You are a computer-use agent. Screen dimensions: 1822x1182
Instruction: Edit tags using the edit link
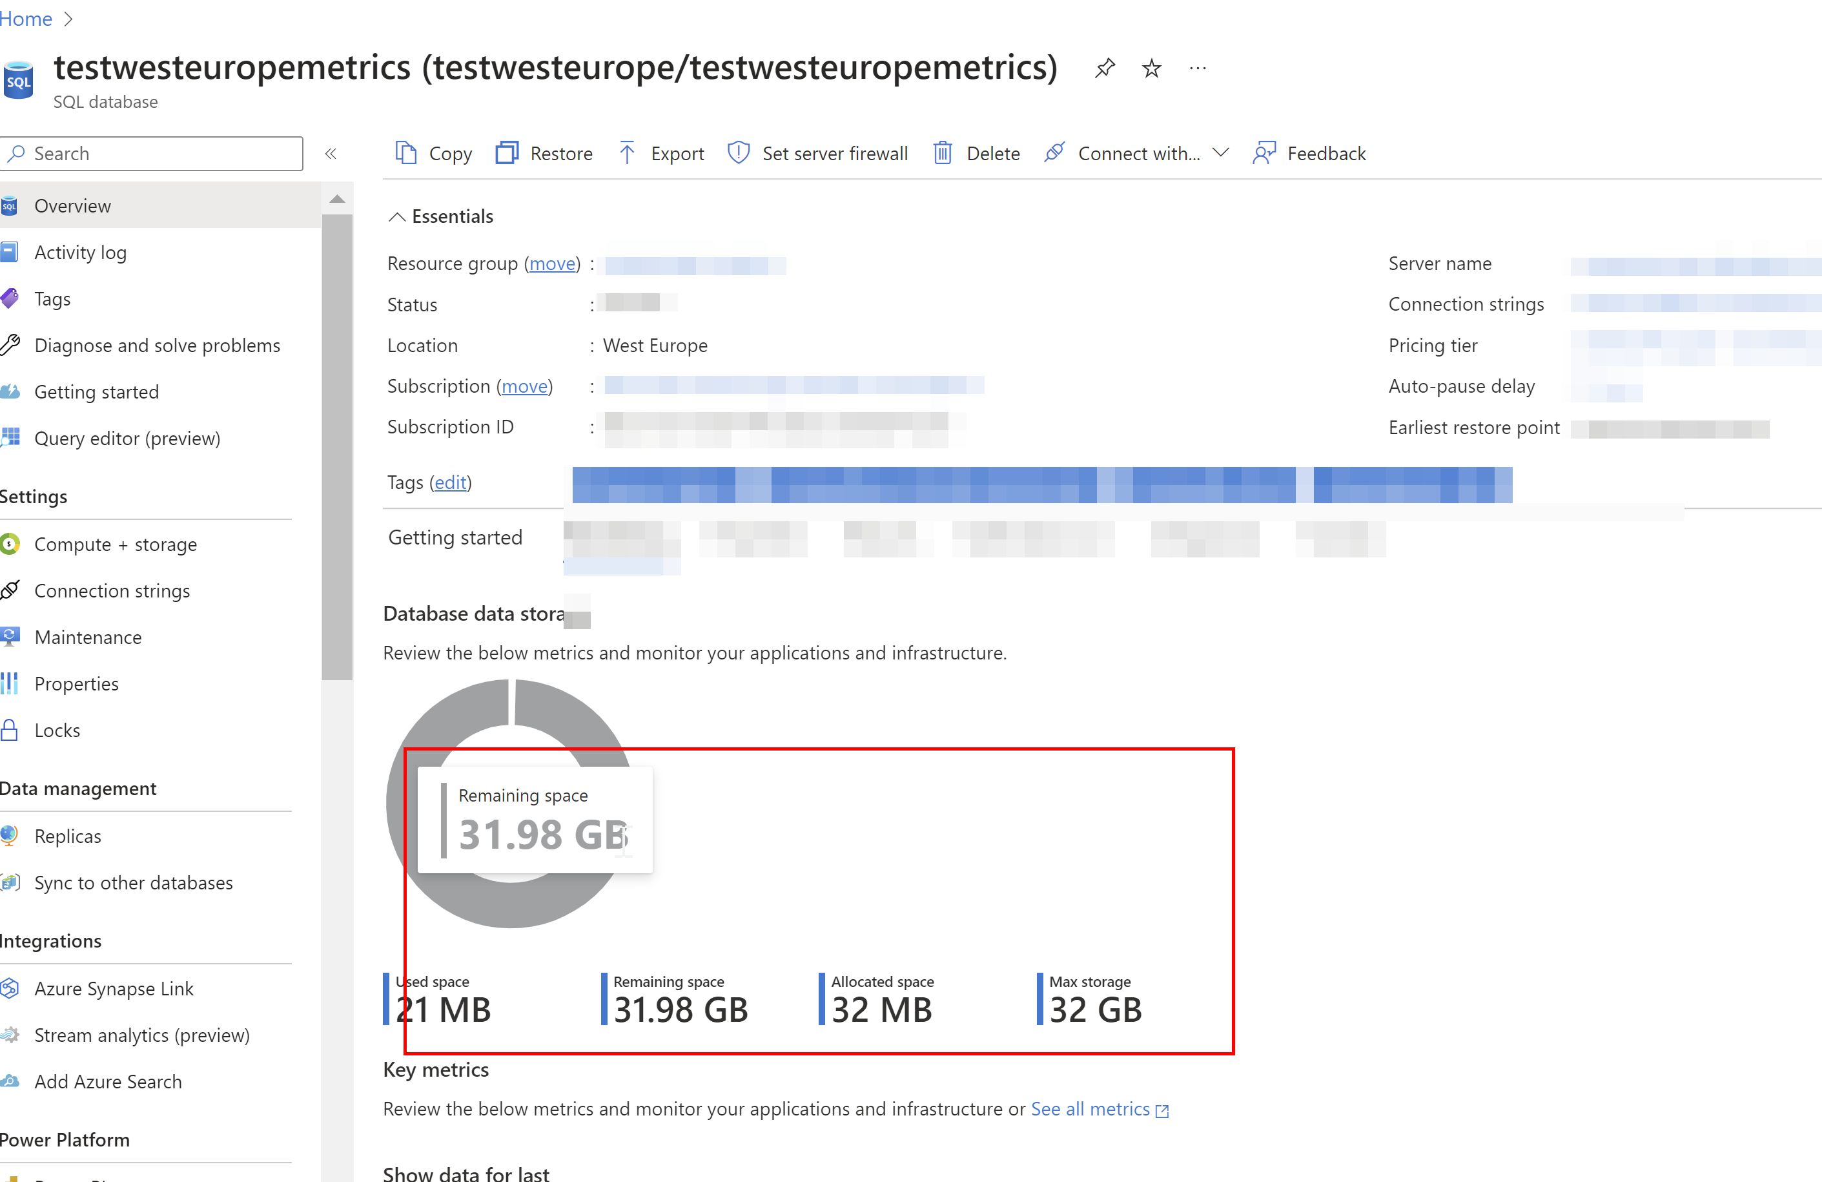pyautogui.click(x=450, y=482)
